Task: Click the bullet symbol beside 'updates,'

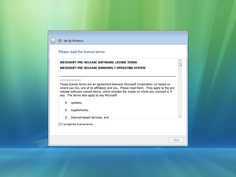Action: tap(66, 103)
